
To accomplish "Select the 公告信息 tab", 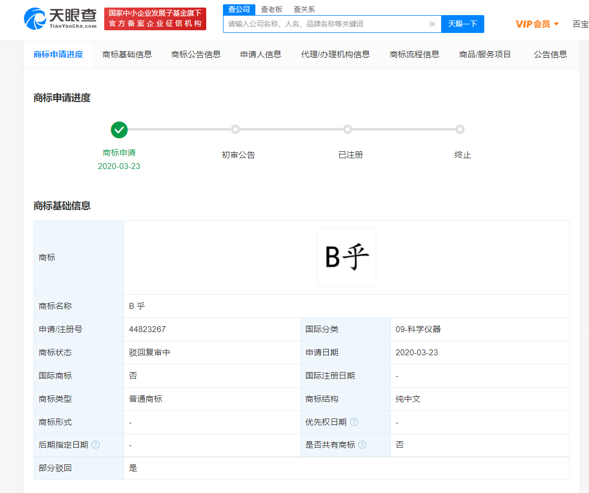I will 550,55.
